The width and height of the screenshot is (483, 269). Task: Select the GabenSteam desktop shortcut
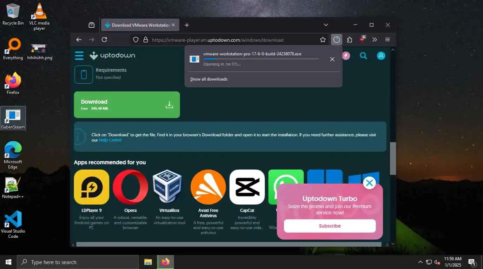(x=13, y=118)
